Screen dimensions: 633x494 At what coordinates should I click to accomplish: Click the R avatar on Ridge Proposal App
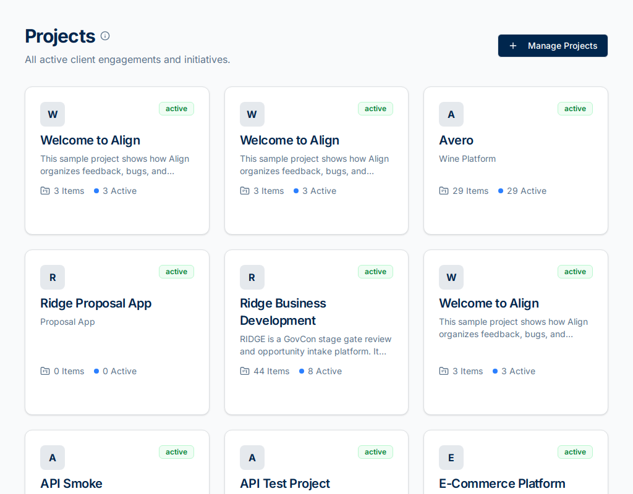tap(53, 277)
